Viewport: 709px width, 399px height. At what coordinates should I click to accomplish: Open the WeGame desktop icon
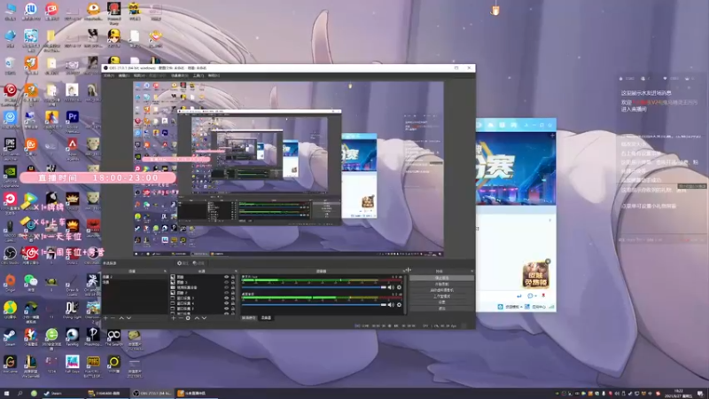[x=10, y=364]
